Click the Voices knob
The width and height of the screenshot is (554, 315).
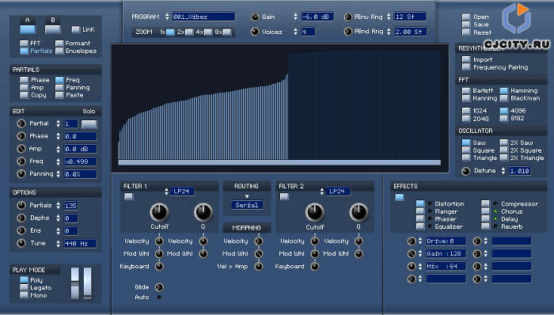click(x=255, y=32)
